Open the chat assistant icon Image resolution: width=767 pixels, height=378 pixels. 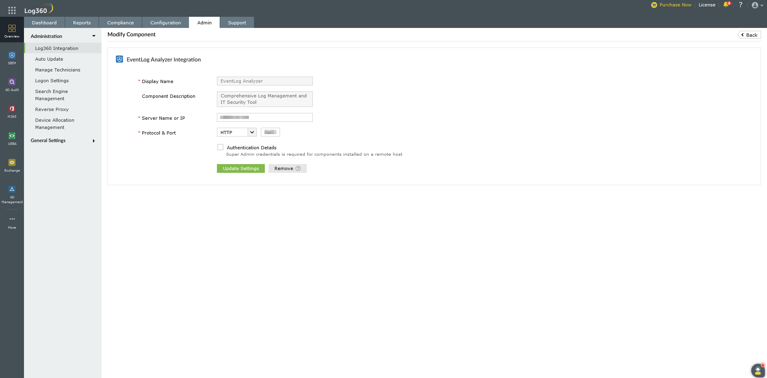point(758,370)
